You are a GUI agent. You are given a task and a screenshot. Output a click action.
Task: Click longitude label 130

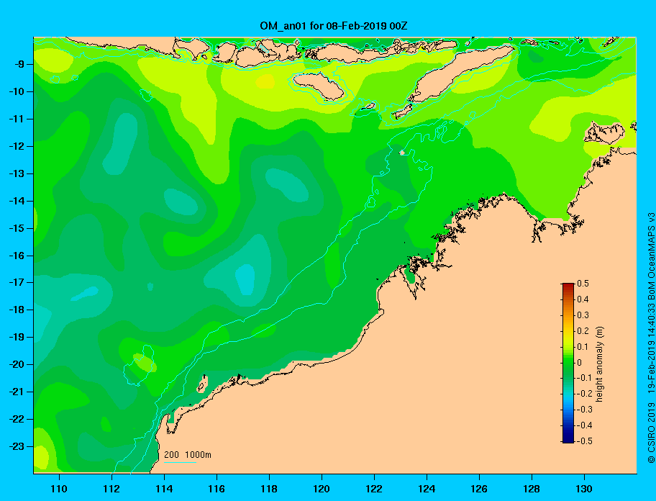(x=584, y=489)
